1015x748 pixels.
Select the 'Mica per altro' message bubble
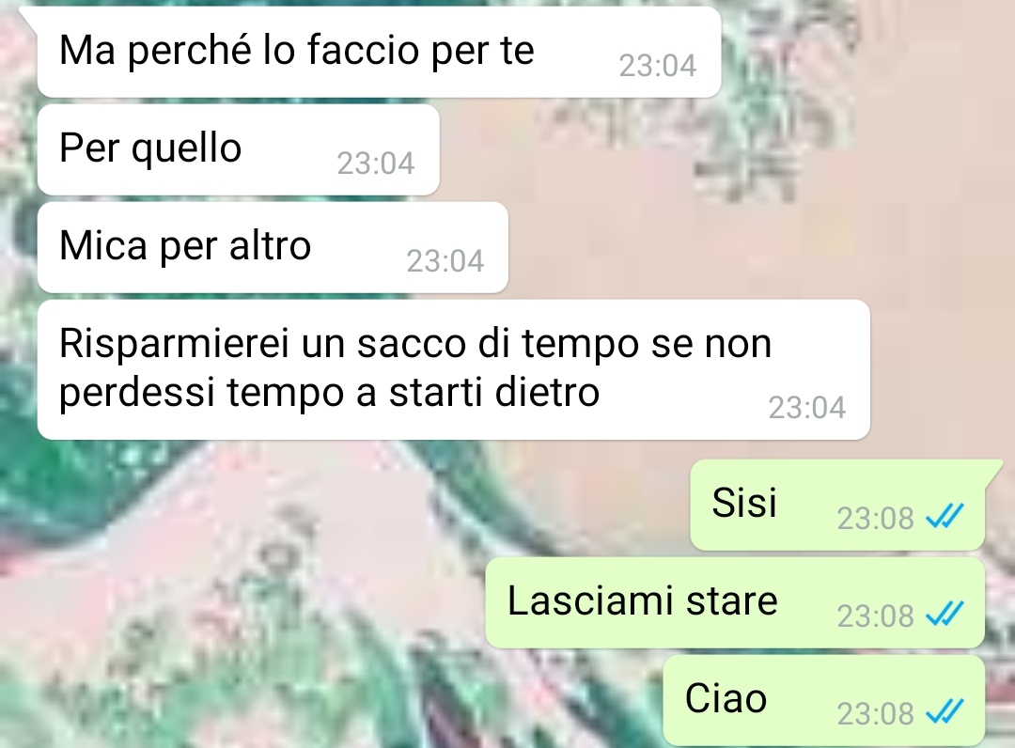(x=273, y=248)
